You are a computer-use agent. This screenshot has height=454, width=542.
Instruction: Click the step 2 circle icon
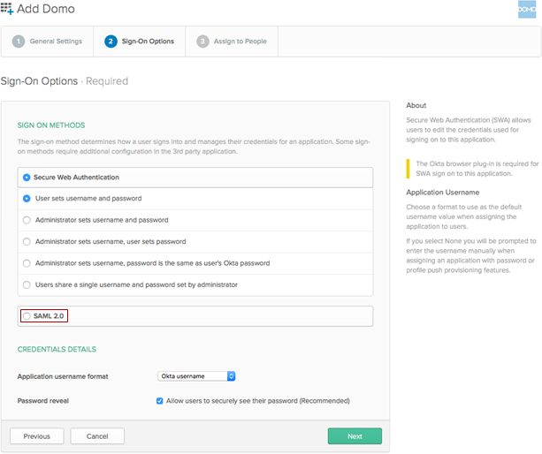[111, 42]
